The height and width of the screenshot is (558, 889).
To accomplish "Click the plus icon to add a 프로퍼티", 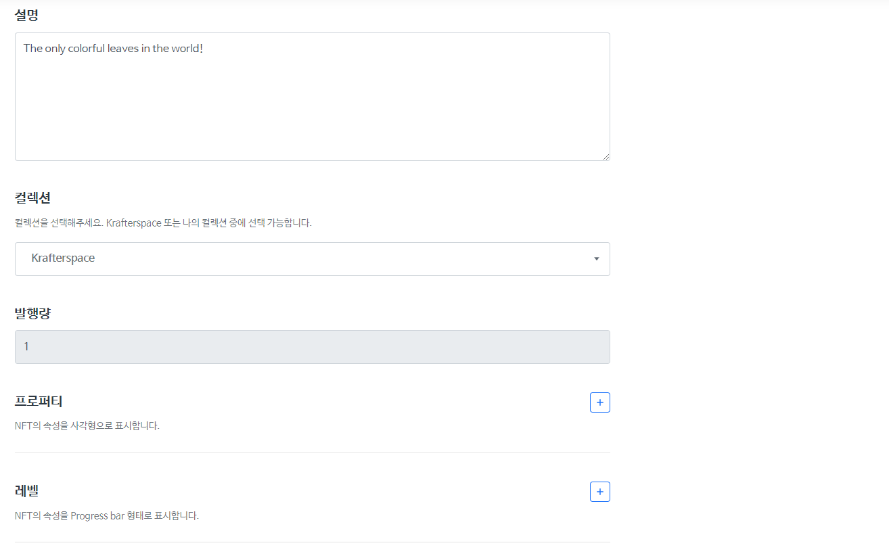I will coord(599,402).
